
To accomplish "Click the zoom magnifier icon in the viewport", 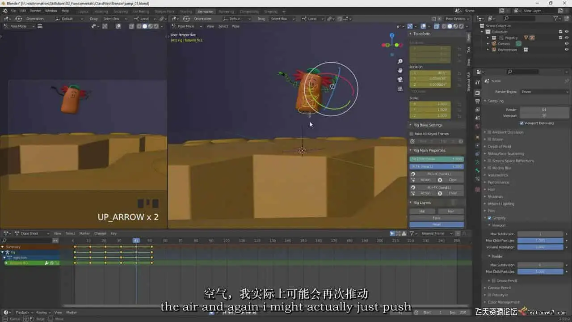I will coord(400,61).
